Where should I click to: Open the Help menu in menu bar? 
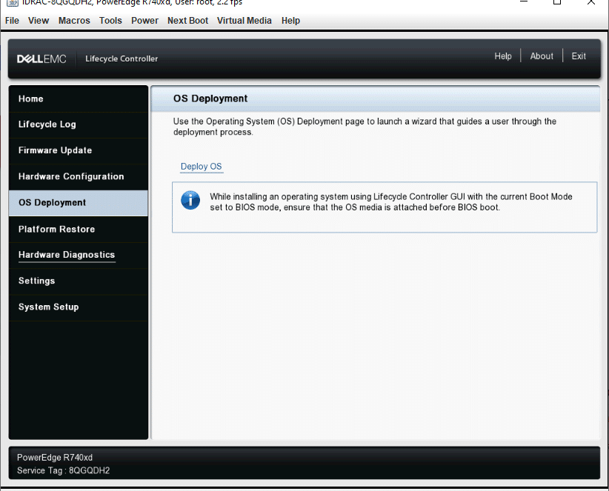click(290, 21)
